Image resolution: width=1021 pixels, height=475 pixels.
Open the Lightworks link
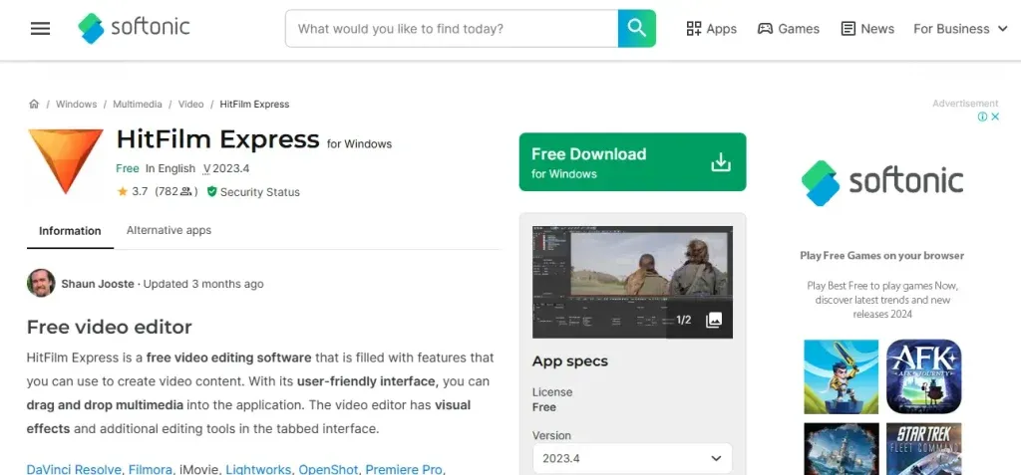pyautogui.click(x=259, y=469)
